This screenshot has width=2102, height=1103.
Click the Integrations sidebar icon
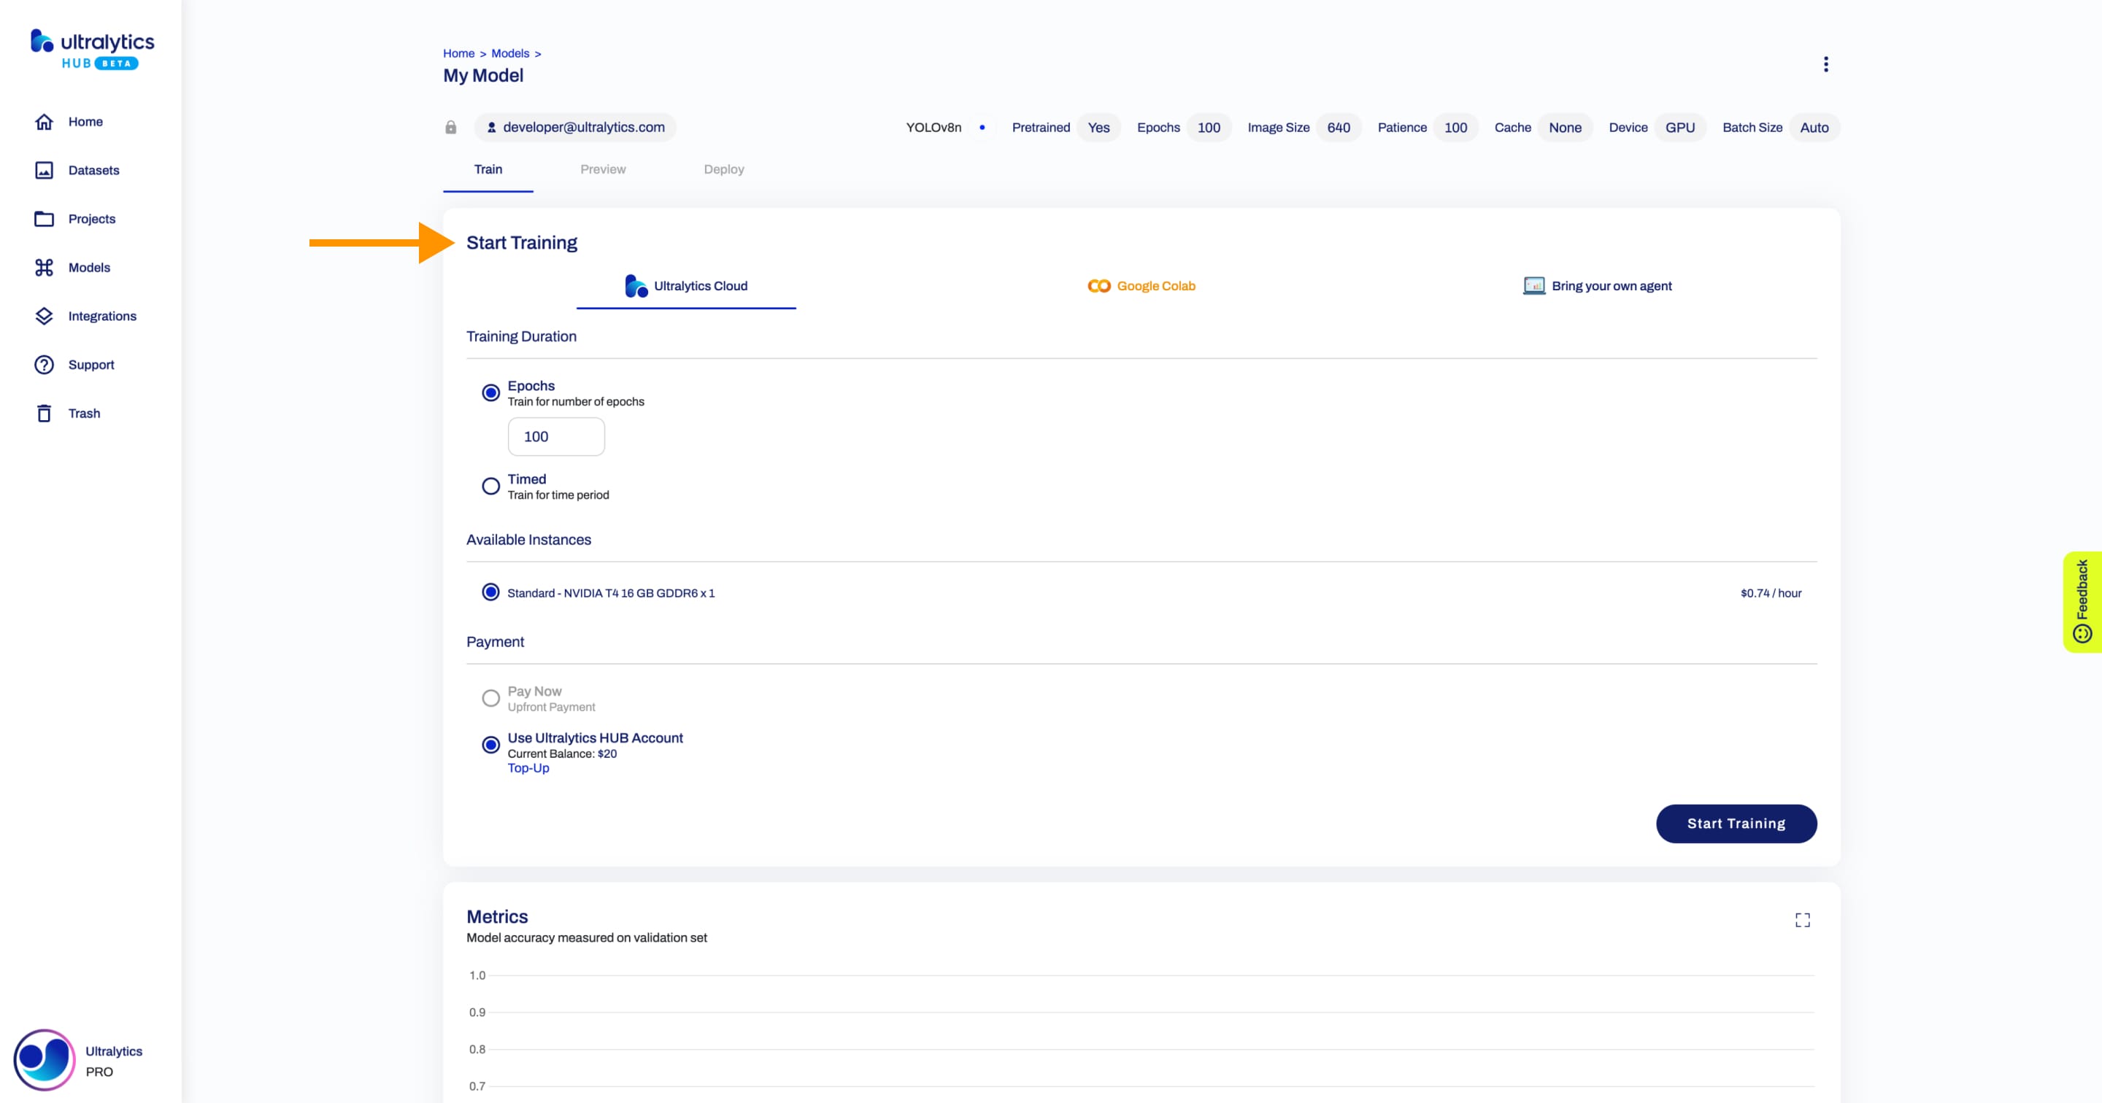coord(43,315)
